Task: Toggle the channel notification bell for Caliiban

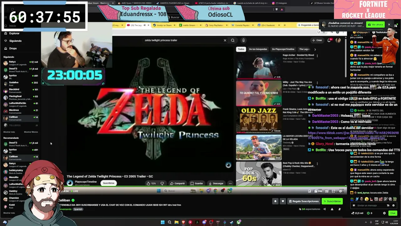Action: [x=275, y=201]
